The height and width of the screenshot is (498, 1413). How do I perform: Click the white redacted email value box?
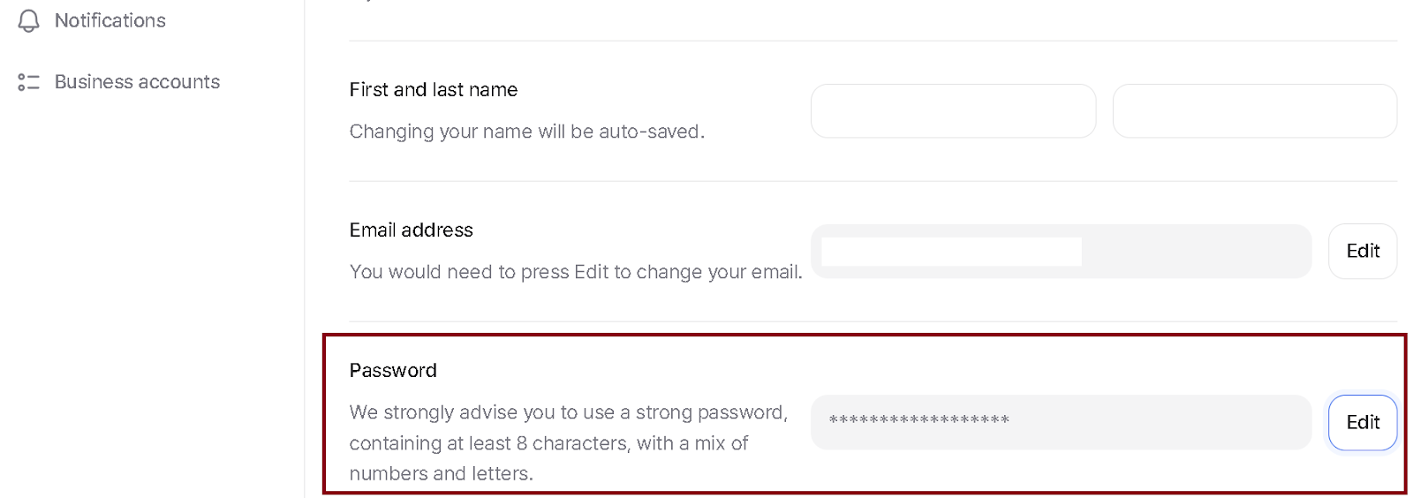pyautogui.click(x=951, y=252)
